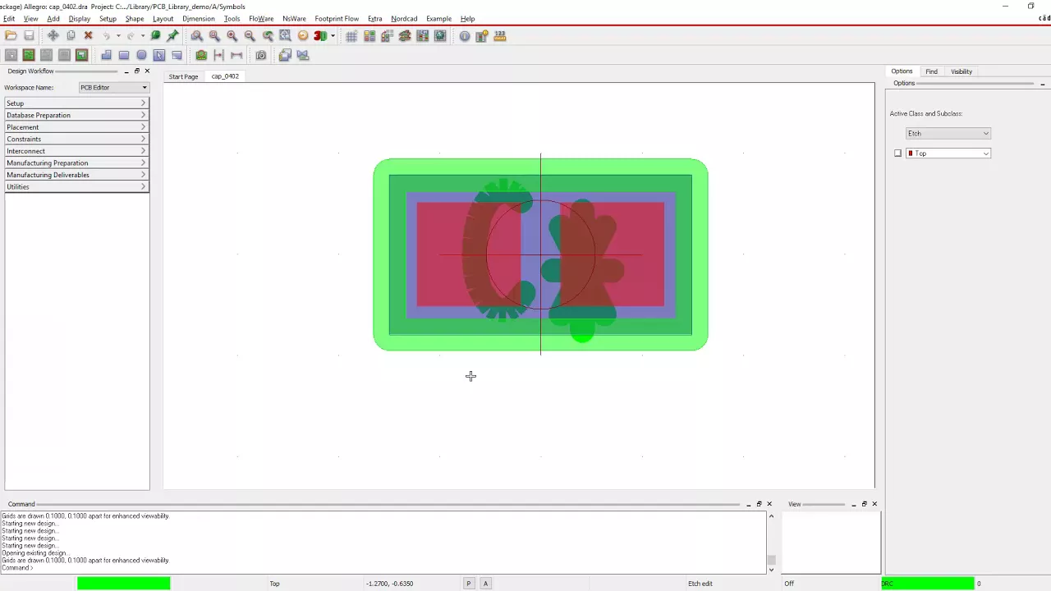
Task: Select the Move tool icon
Action: tap(53, 35)
